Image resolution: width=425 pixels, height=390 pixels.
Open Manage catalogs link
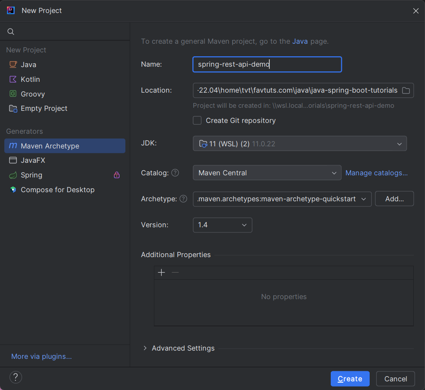coord(376,173)
